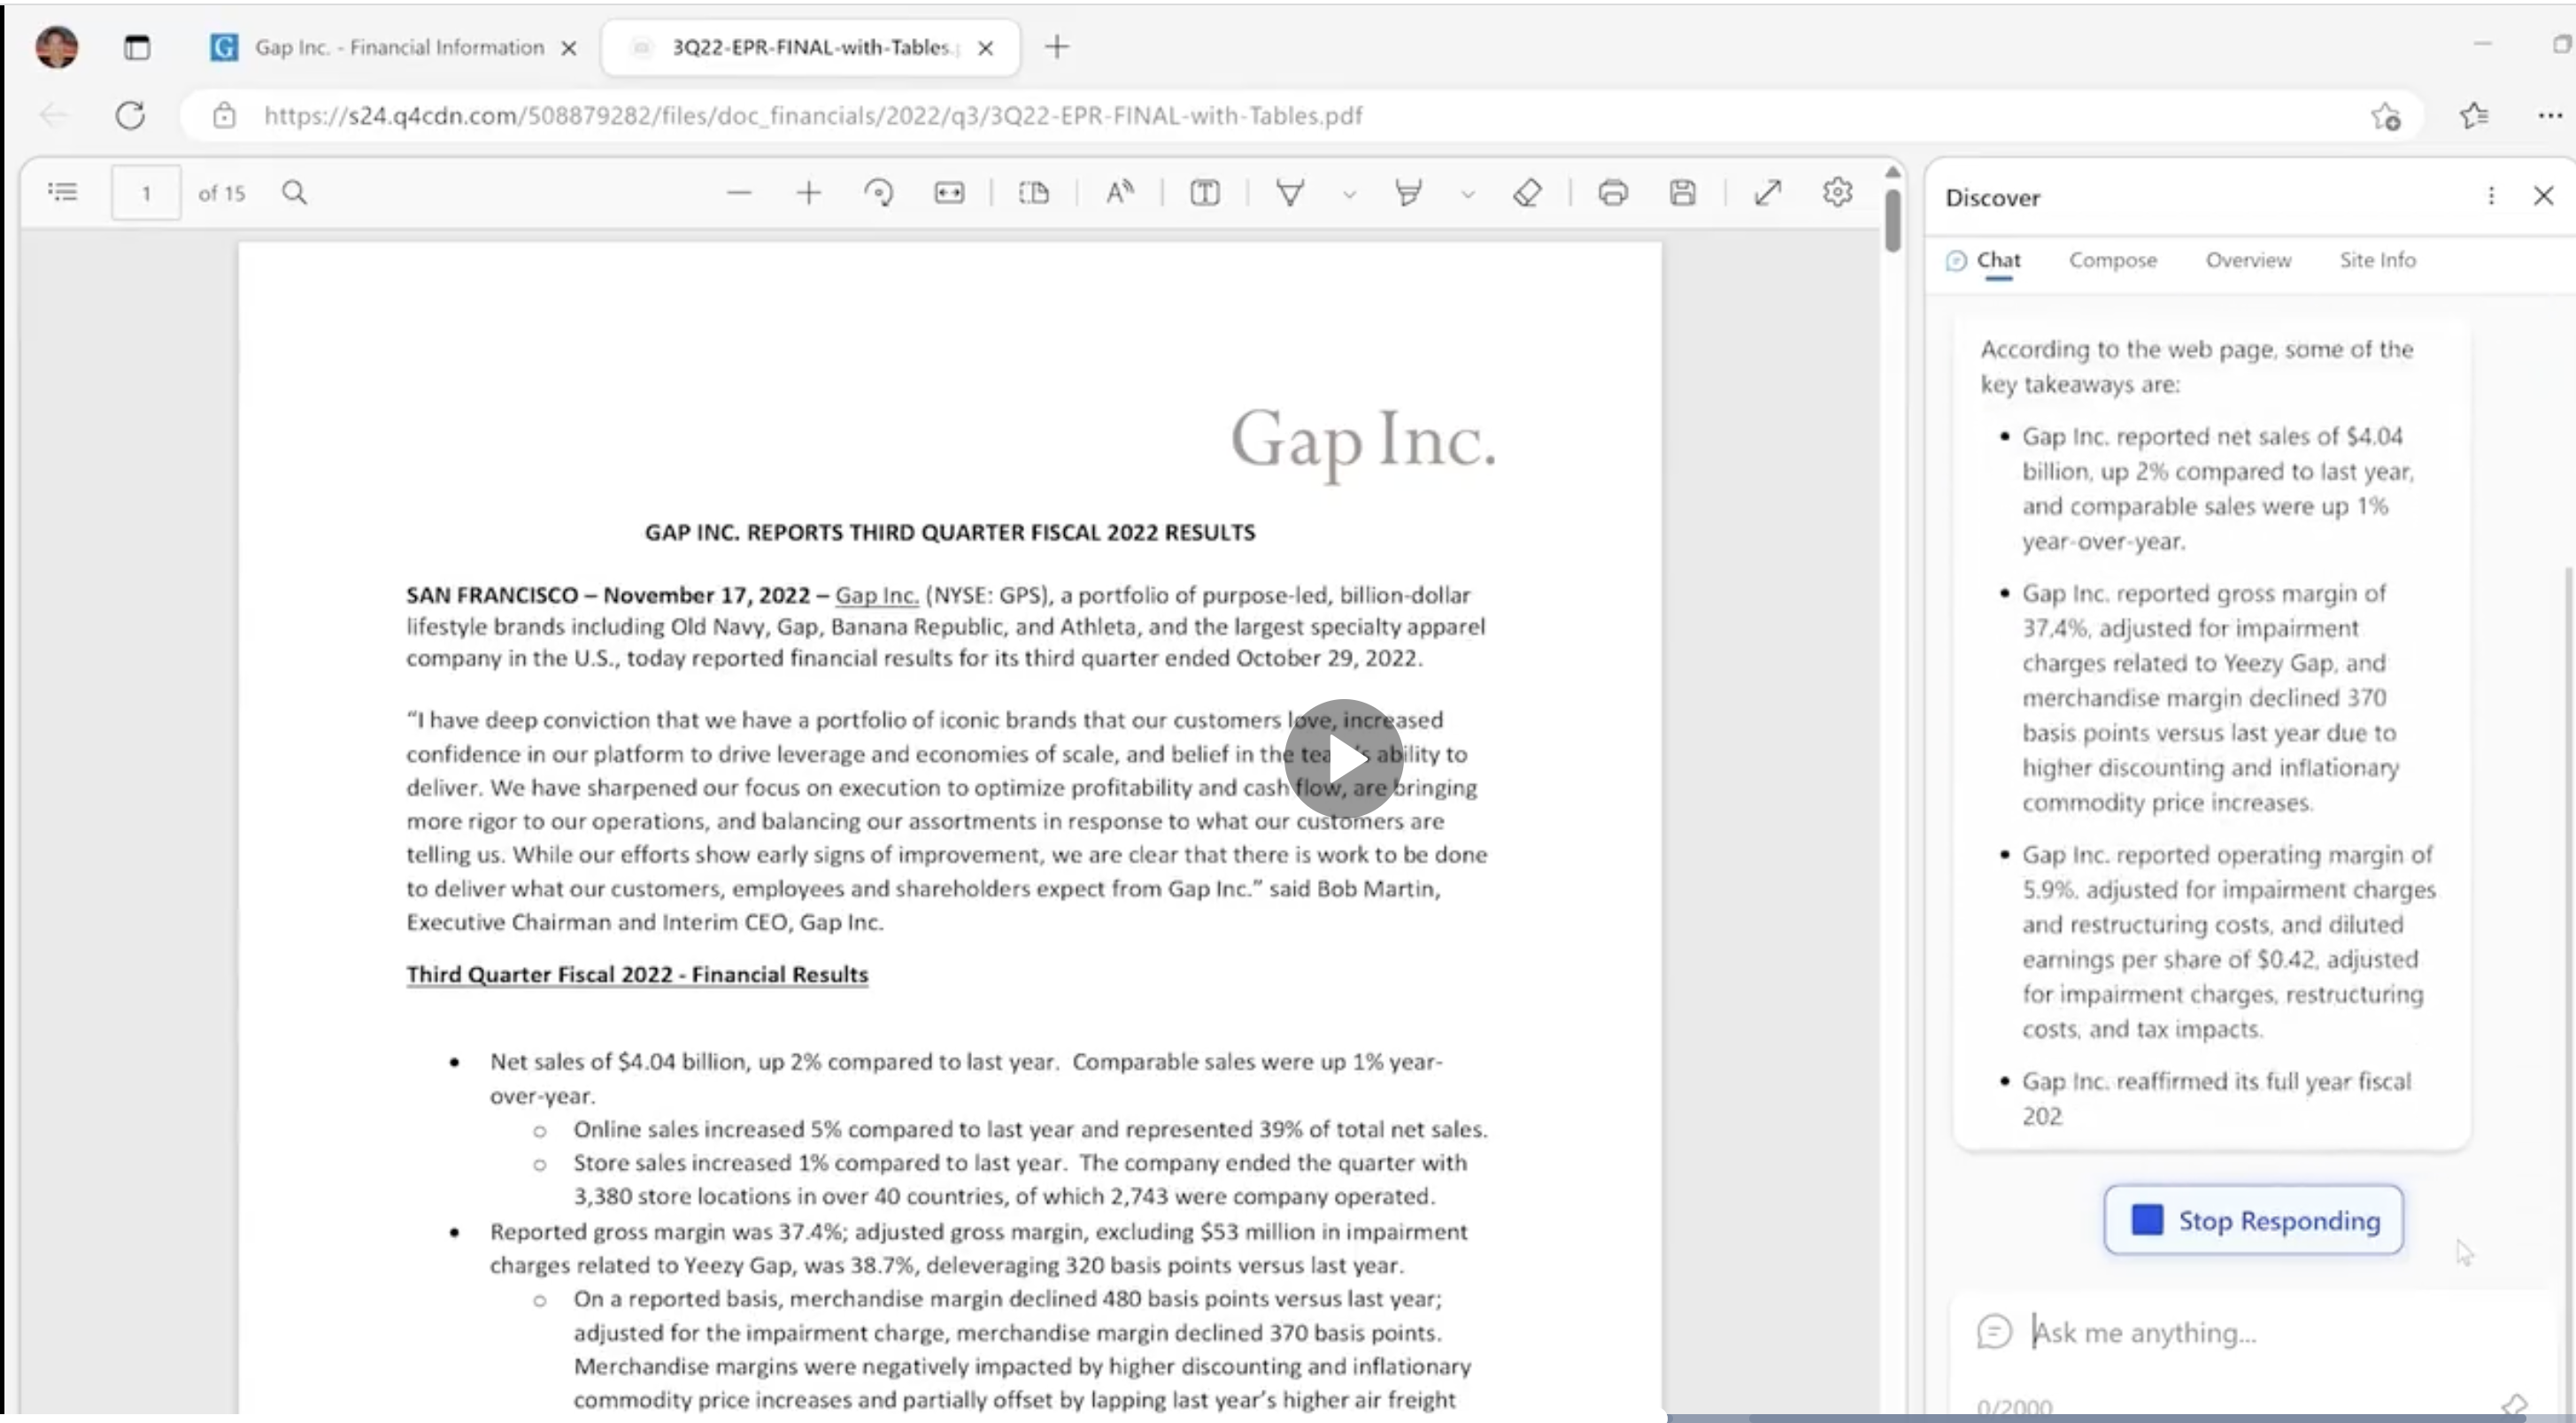Open tab actions menu
The height and width of the screenshot is (1423, 2576).
coord(137,47)
